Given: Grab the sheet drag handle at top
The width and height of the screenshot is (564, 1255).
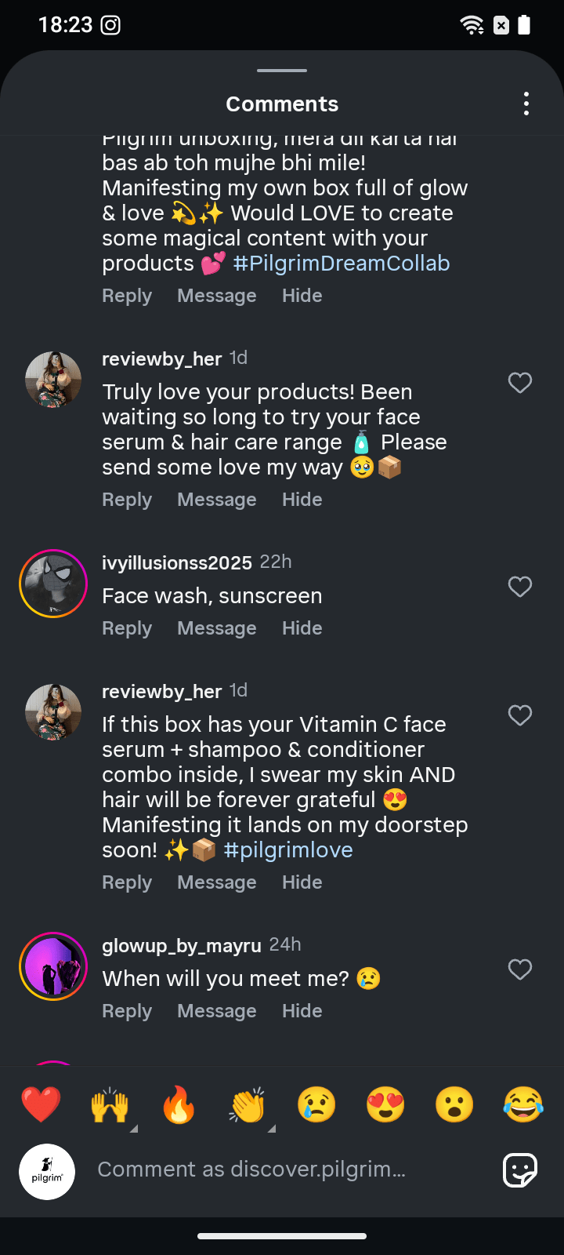Looking at the screenshot, I should (x=282, y=71).
